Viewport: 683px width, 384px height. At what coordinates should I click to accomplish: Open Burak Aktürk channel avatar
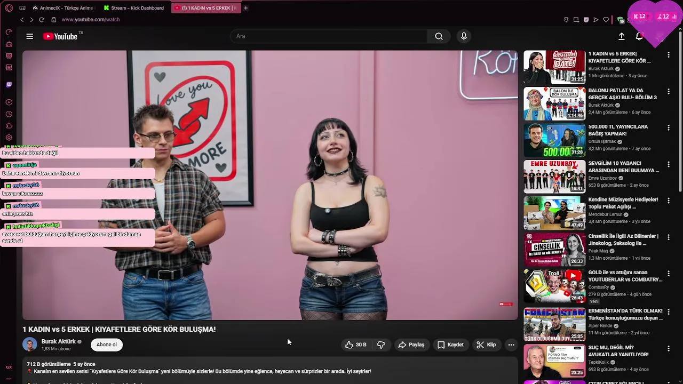(x=30, y=345)
